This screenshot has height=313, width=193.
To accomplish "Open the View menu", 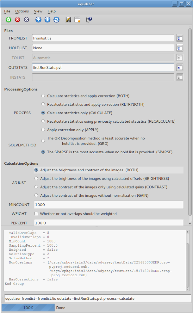I will click(38, 11).
